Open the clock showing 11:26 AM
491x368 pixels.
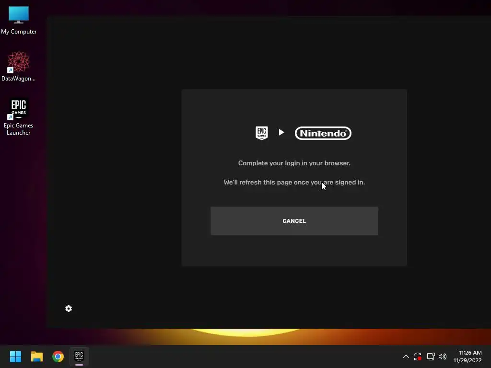click(468, 356)
